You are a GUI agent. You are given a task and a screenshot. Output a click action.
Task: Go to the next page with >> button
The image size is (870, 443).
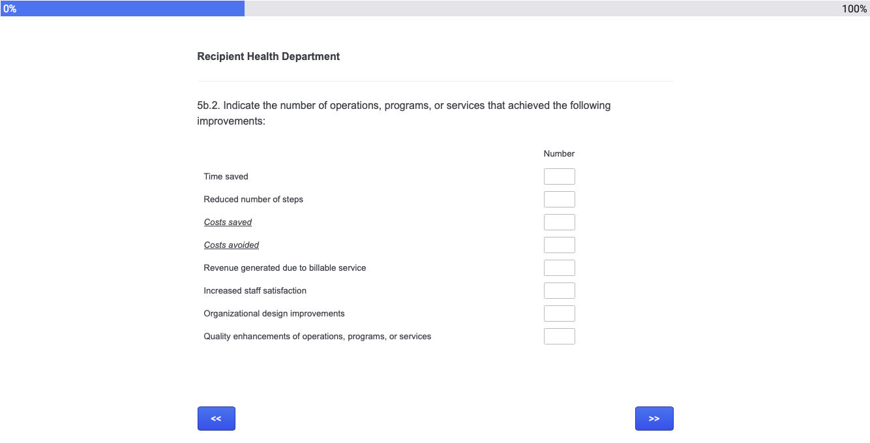[x=654, y=419]
